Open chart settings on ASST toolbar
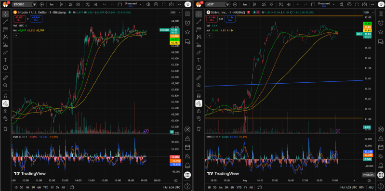Viewport: 385px width, 191px height. coord(349,4)
